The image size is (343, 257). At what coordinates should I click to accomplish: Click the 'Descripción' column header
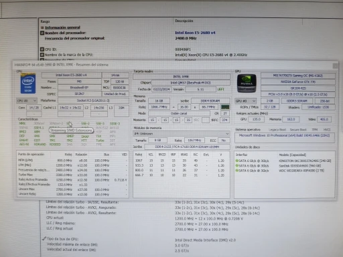pos(184,21)
